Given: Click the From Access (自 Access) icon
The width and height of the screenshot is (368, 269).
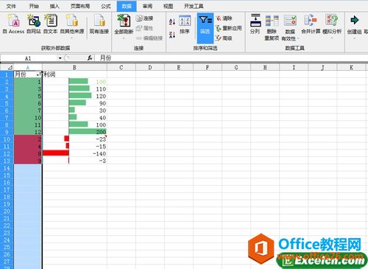Looking at the screenshot, I should click(x=13, y=24).
